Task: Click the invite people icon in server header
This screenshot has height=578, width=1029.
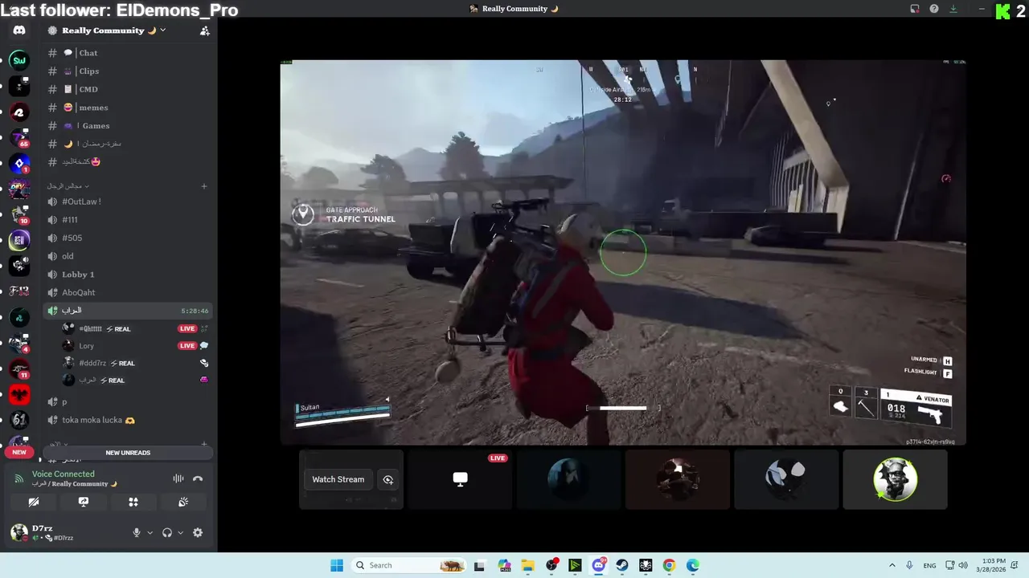Action: 204,31
